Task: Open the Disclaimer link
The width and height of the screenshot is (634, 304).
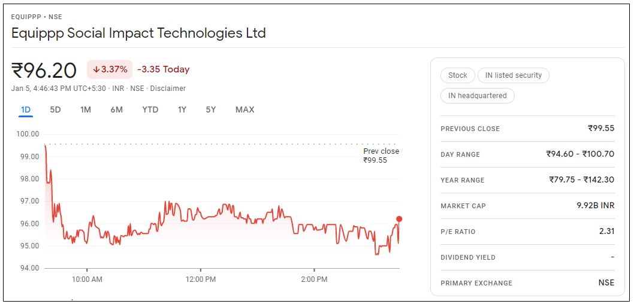Action: 168,89
